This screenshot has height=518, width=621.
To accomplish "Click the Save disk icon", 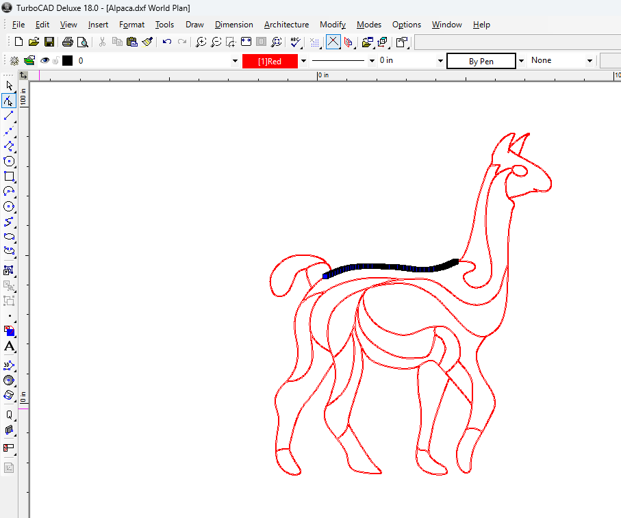I will coord(49,42).
